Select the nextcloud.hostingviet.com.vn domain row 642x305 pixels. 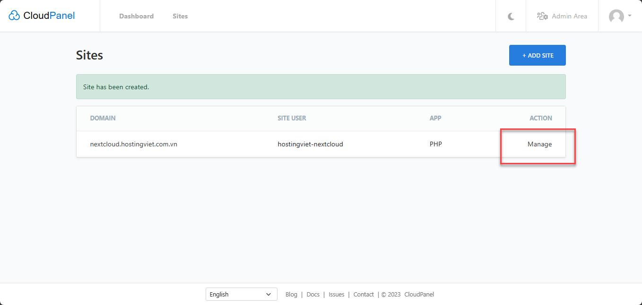pos(134,144)
